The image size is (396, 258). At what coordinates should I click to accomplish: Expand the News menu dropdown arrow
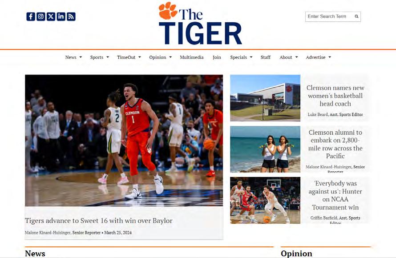81,57
